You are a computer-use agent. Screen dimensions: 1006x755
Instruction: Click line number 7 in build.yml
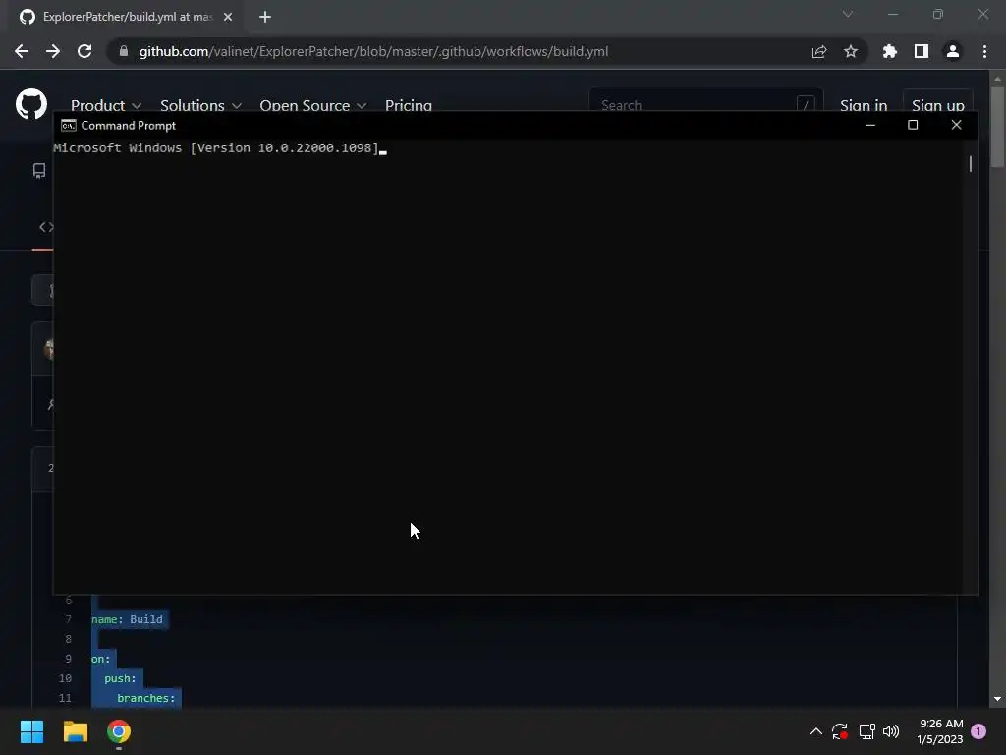tap(68, 619)
